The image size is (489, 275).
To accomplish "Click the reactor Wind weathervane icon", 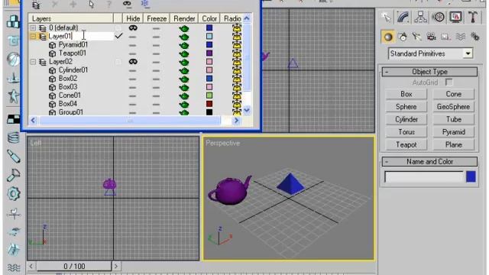I will pos(13,214).
